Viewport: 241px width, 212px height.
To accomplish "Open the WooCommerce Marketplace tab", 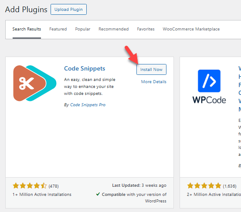I will coord(191,29).
